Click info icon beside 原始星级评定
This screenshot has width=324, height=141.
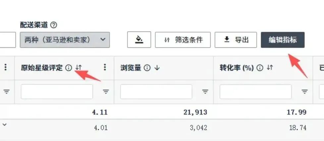(x=68, y=68)
